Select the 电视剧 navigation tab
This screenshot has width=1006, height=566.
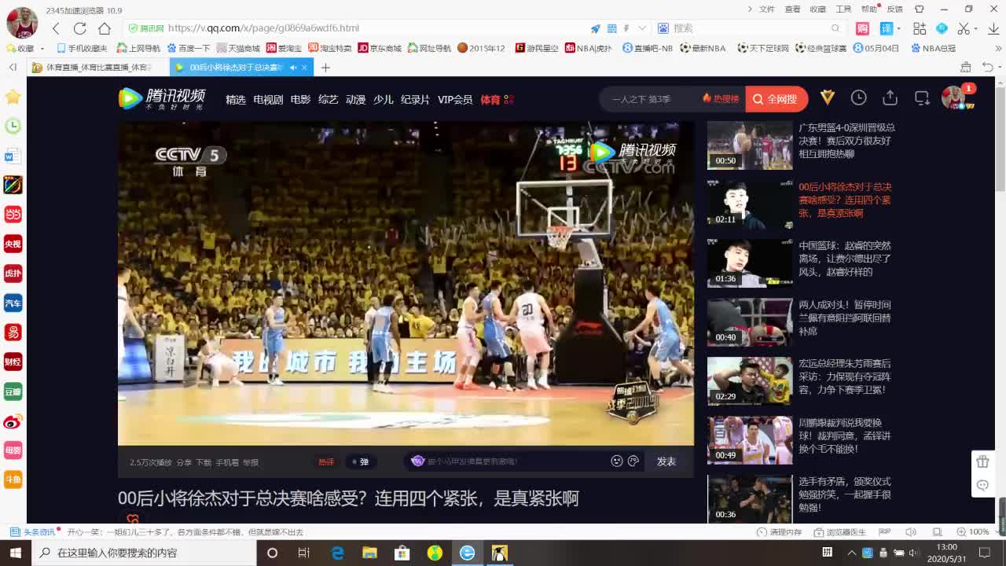click(268, 100)
